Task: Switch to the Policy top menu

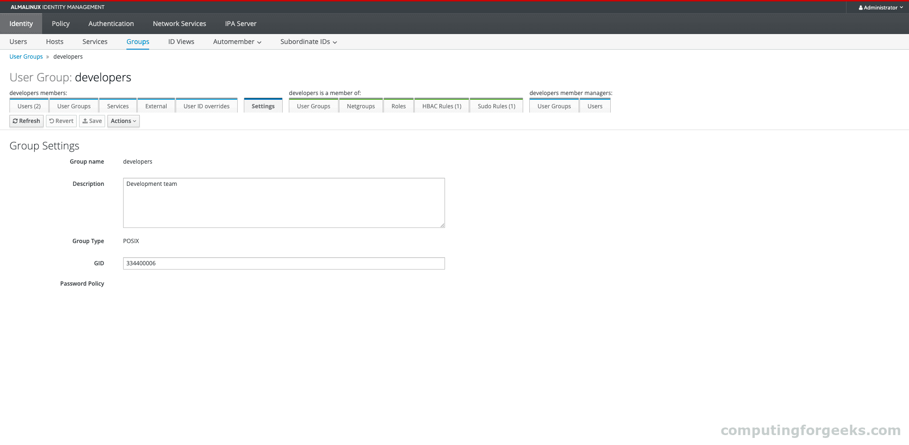Action: coord(61,24)
